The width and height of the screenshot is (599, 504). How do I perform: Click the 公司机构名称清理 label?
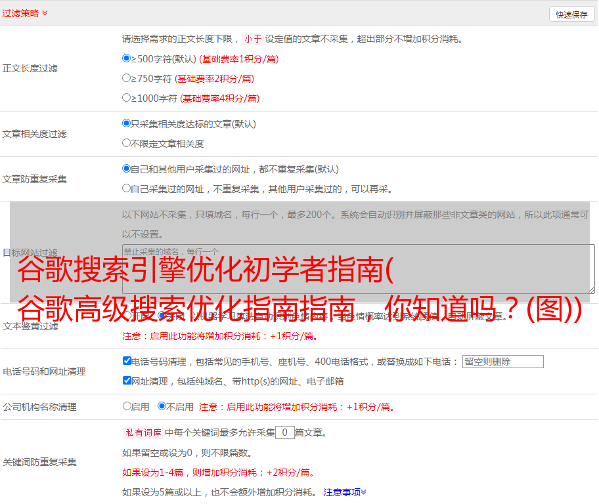click(39, 407)
